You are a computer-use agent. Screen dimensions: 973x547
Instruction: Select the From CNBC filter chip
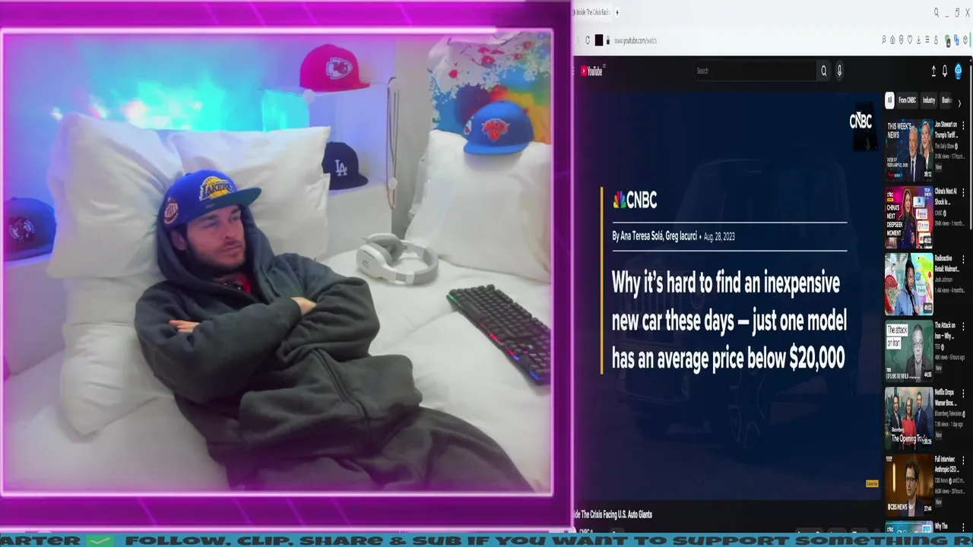click(x=908, y=100)
